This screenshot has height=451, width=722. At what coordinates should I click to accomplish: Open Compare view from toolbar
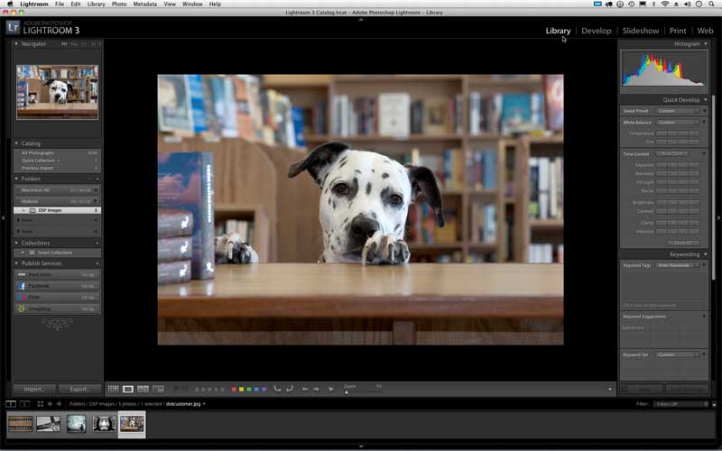143,389
